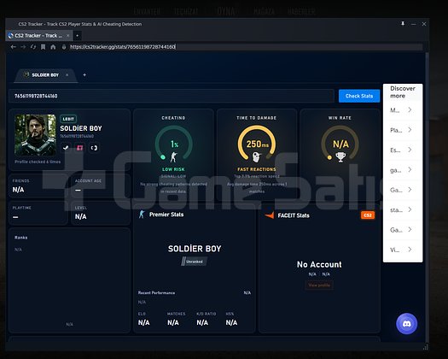448x359 pixels.
Task: Click the Steam ID search field
Action: [x=172, y=96]
